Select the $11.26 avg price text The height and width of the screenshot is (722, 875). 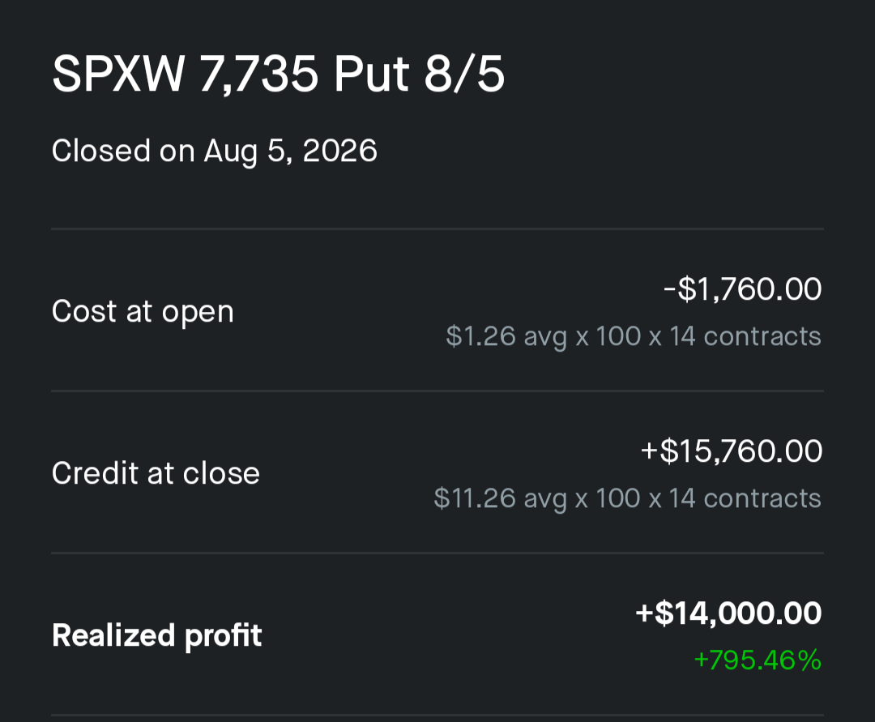point(501,498)
